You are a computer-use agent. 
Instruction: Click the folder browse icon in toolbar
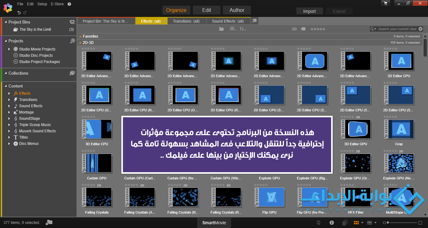pos(221,29)
